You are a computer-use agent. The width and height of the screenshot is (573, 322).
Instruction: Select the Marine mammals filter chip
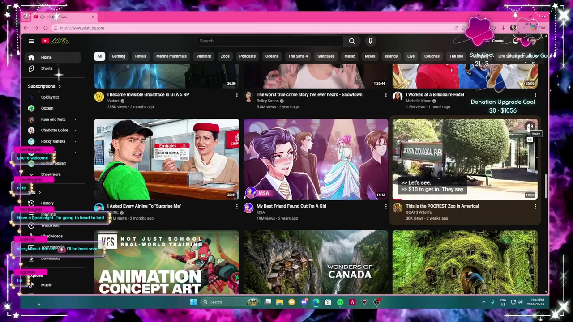coord(171,56)
